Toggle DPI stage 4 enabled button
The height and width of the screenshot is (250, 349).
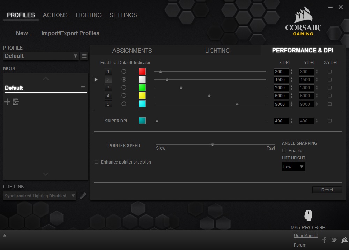tap(108, 96)
